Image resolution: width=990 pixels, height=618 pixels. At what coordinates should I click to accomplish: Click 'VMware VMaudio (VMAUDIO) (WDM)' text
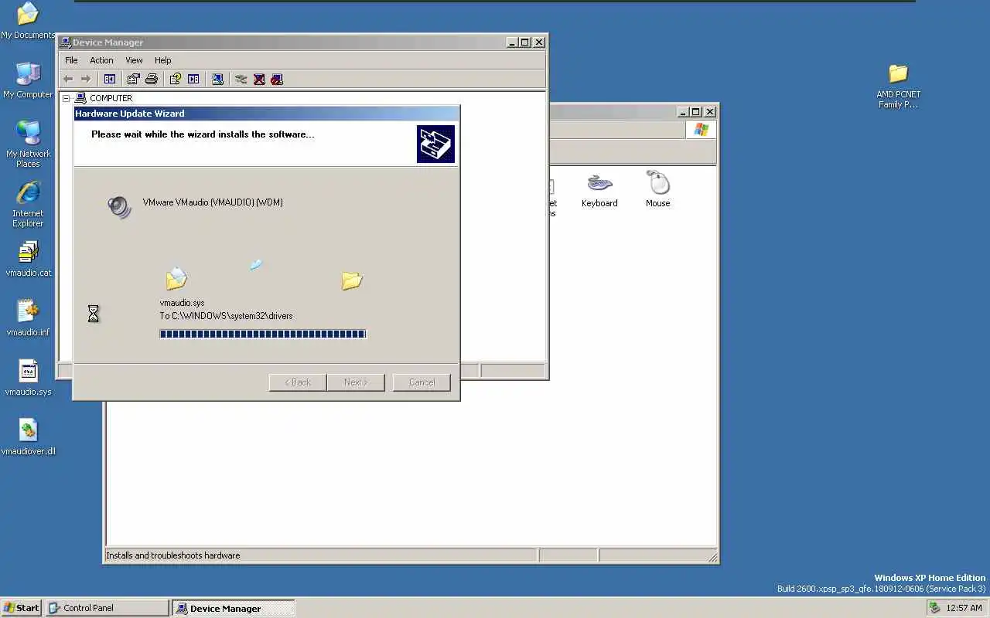click(x=213, y=202)
